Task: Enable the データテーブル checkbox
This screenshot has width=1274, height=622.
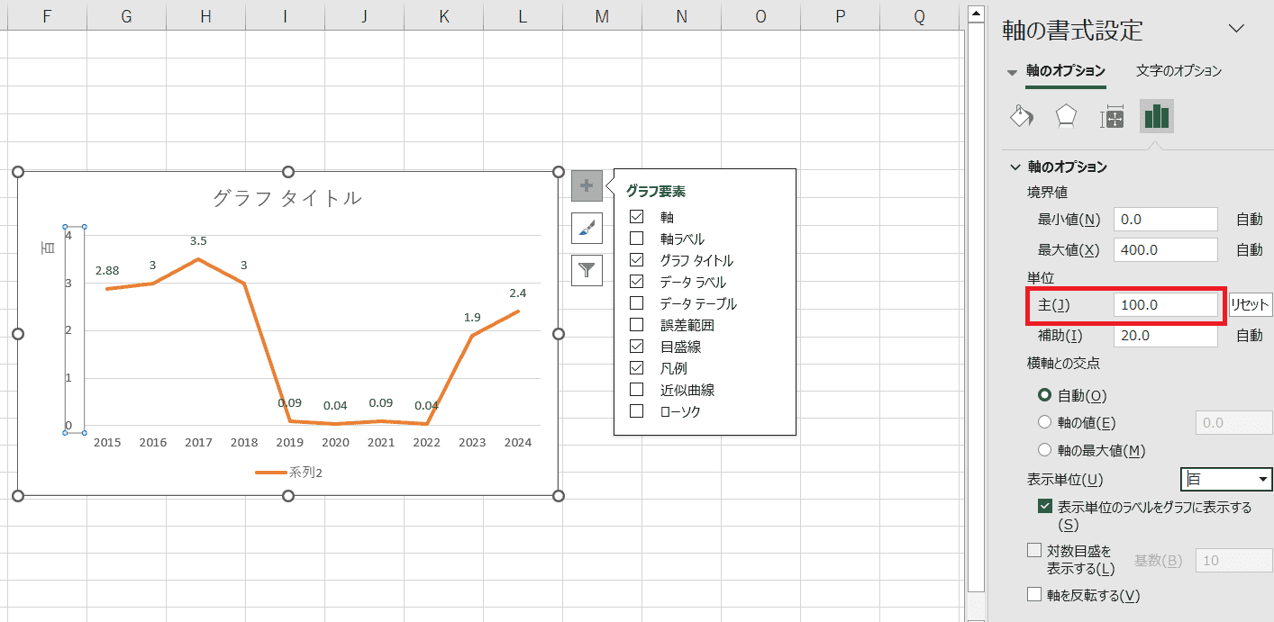Action: point(637,303)
